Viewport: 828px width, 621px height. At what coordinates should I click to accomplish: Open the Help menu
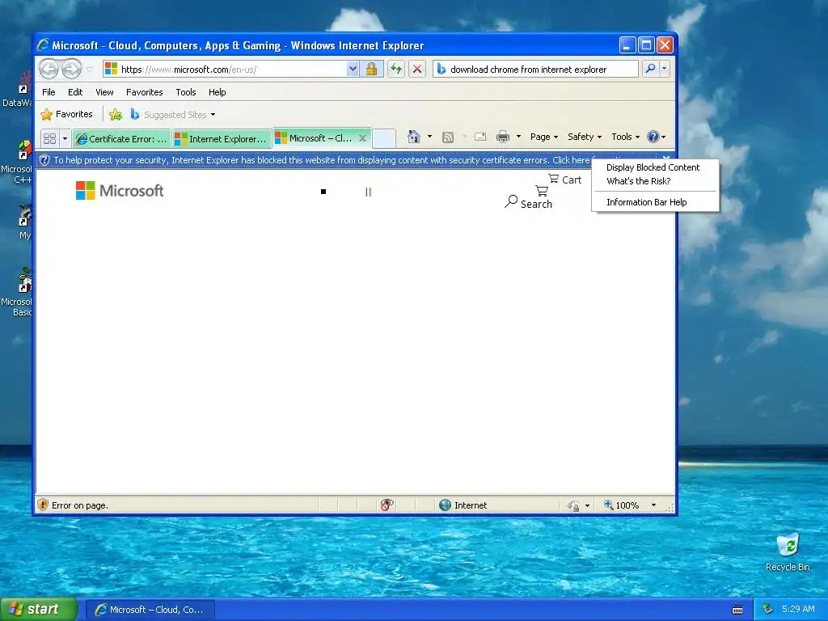(217, 92)
